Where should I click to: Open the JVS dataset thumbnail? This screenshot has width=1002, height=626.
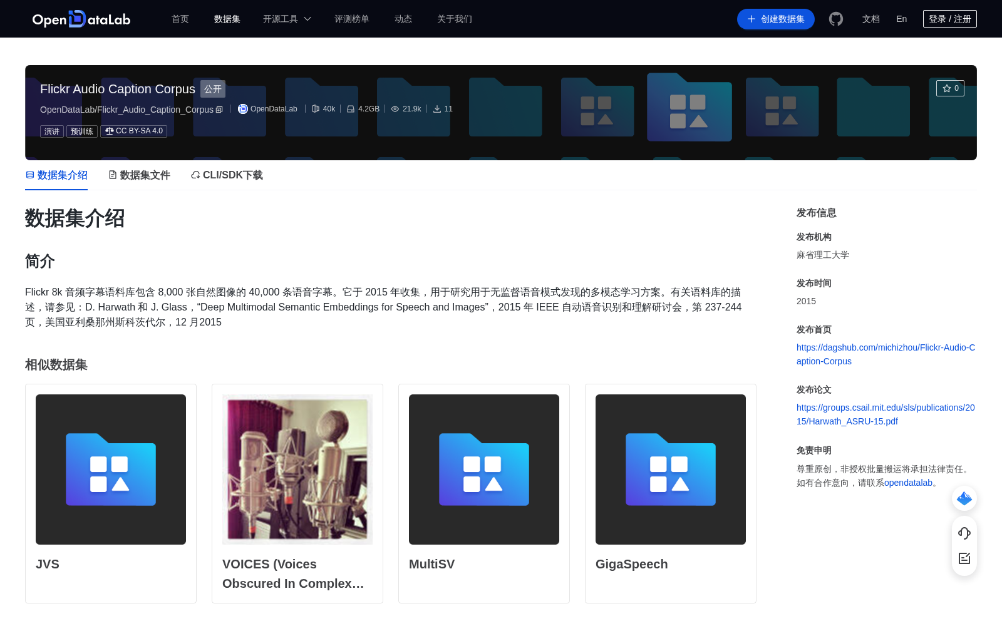[x=111, y=469]
